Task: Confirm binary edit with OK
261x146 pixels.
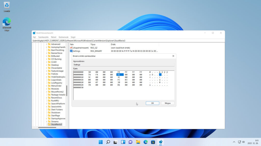Action: [x=152, y=103]
